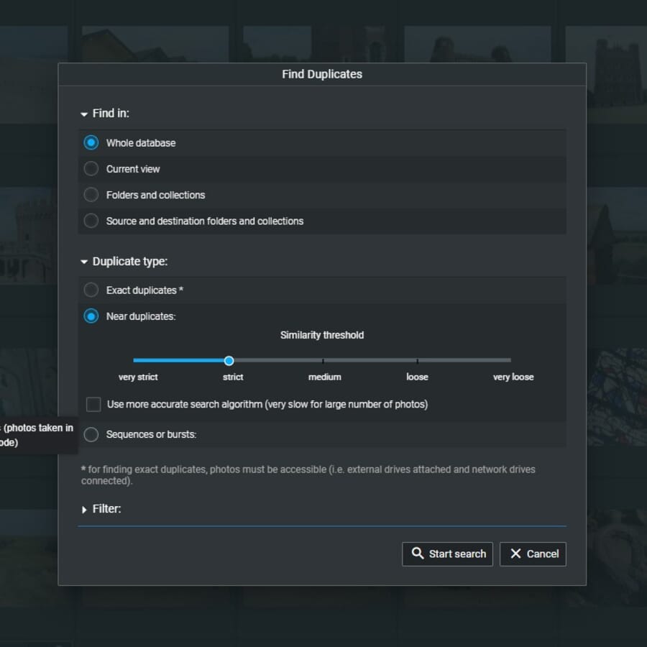Switch to Exact duplicates mode
Image resolution: width=647 pixels, height=647 pixels.
(x=91, y=290)
